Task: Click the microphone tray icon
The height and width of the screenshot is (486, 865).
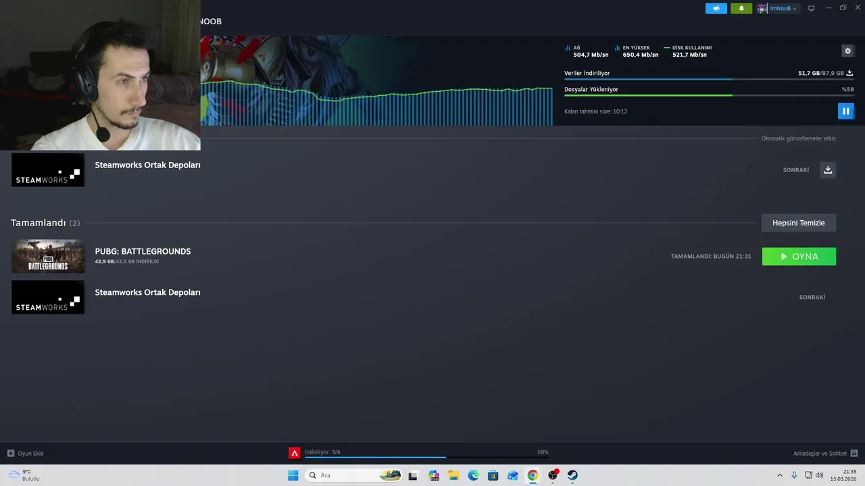Action: pyautogui.click(x=794, y=475)
